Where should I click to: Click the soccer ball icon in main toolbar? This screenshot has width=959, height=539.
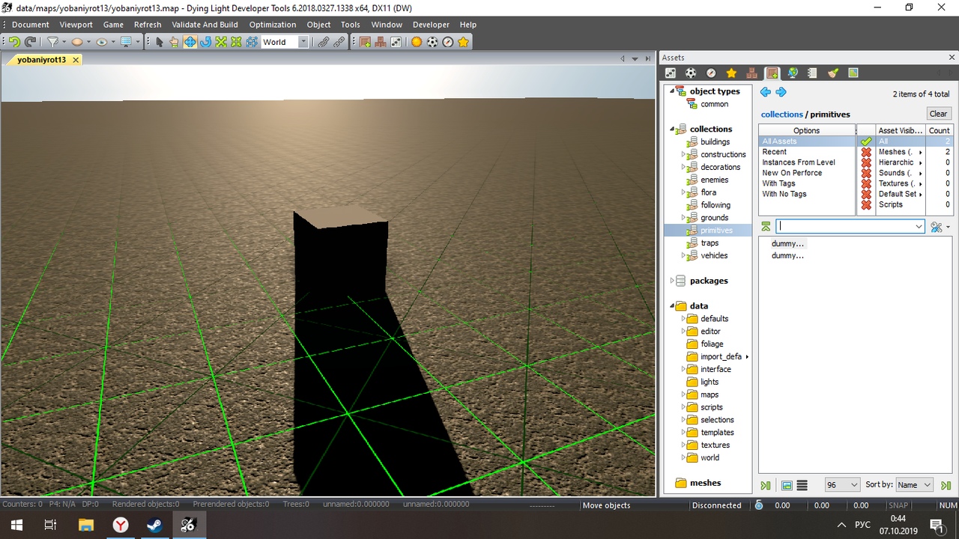pyautogui.click(x=432, y=42)
